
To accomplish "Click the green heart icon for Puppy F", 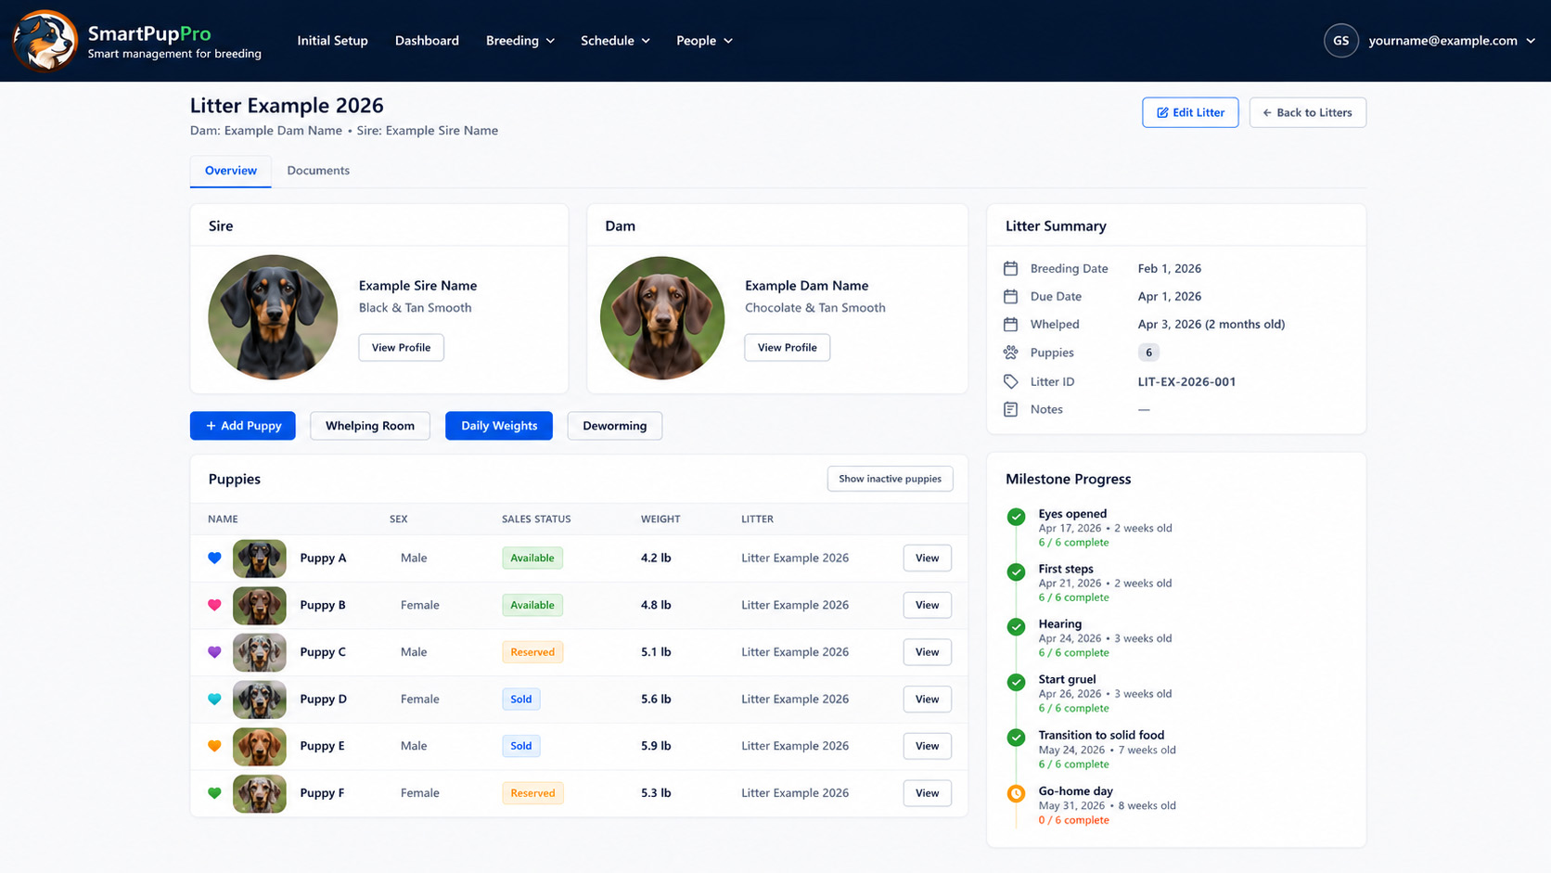I will click(214, 793).
